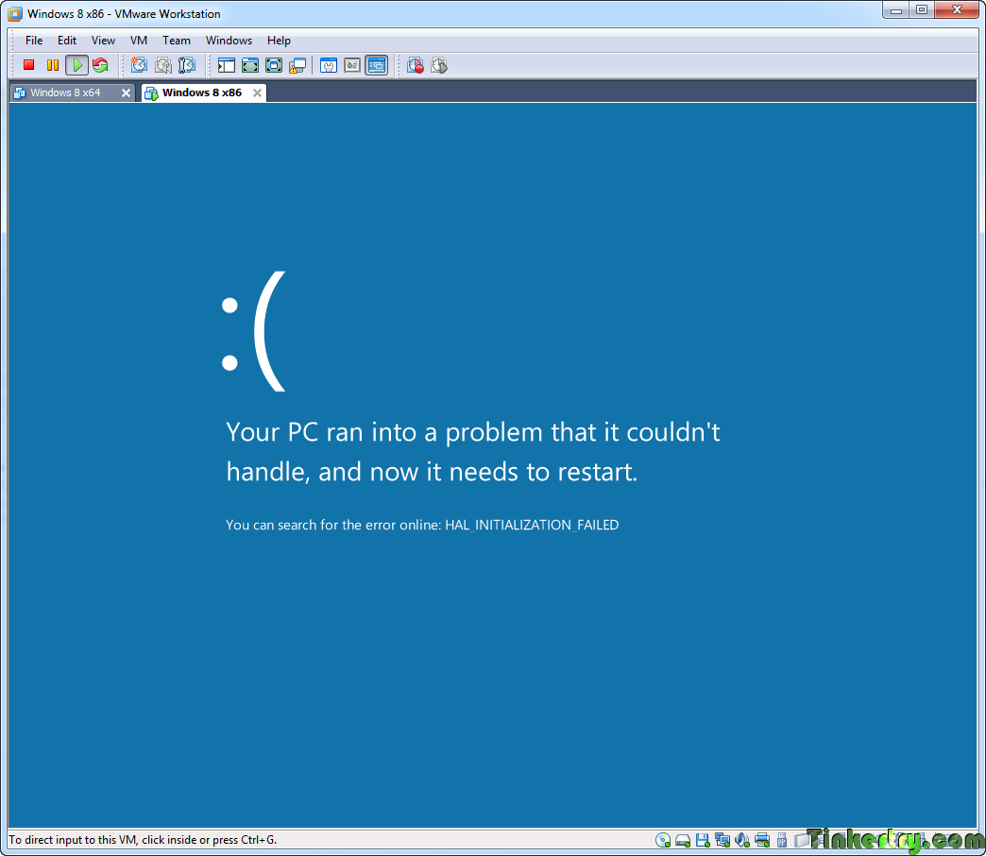Click the HAL_INITIALIZATION_FAILED error text
Screen dimensions: 986x856
(x=532, y=525)
